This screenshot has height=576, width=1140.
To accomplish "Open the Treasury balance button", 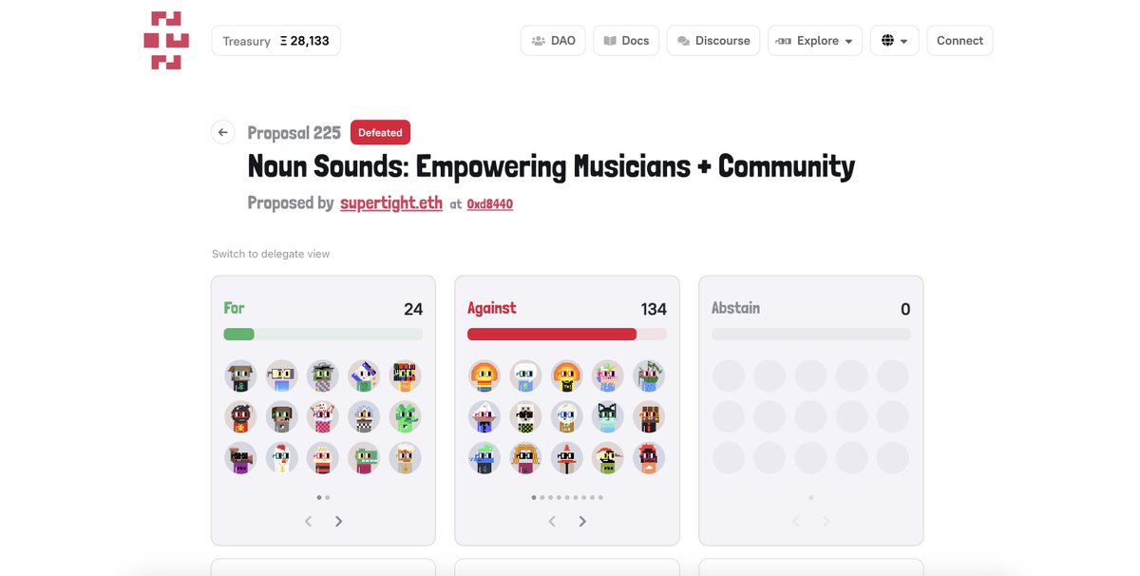I will pyautogui.click(x=275, y=41).
